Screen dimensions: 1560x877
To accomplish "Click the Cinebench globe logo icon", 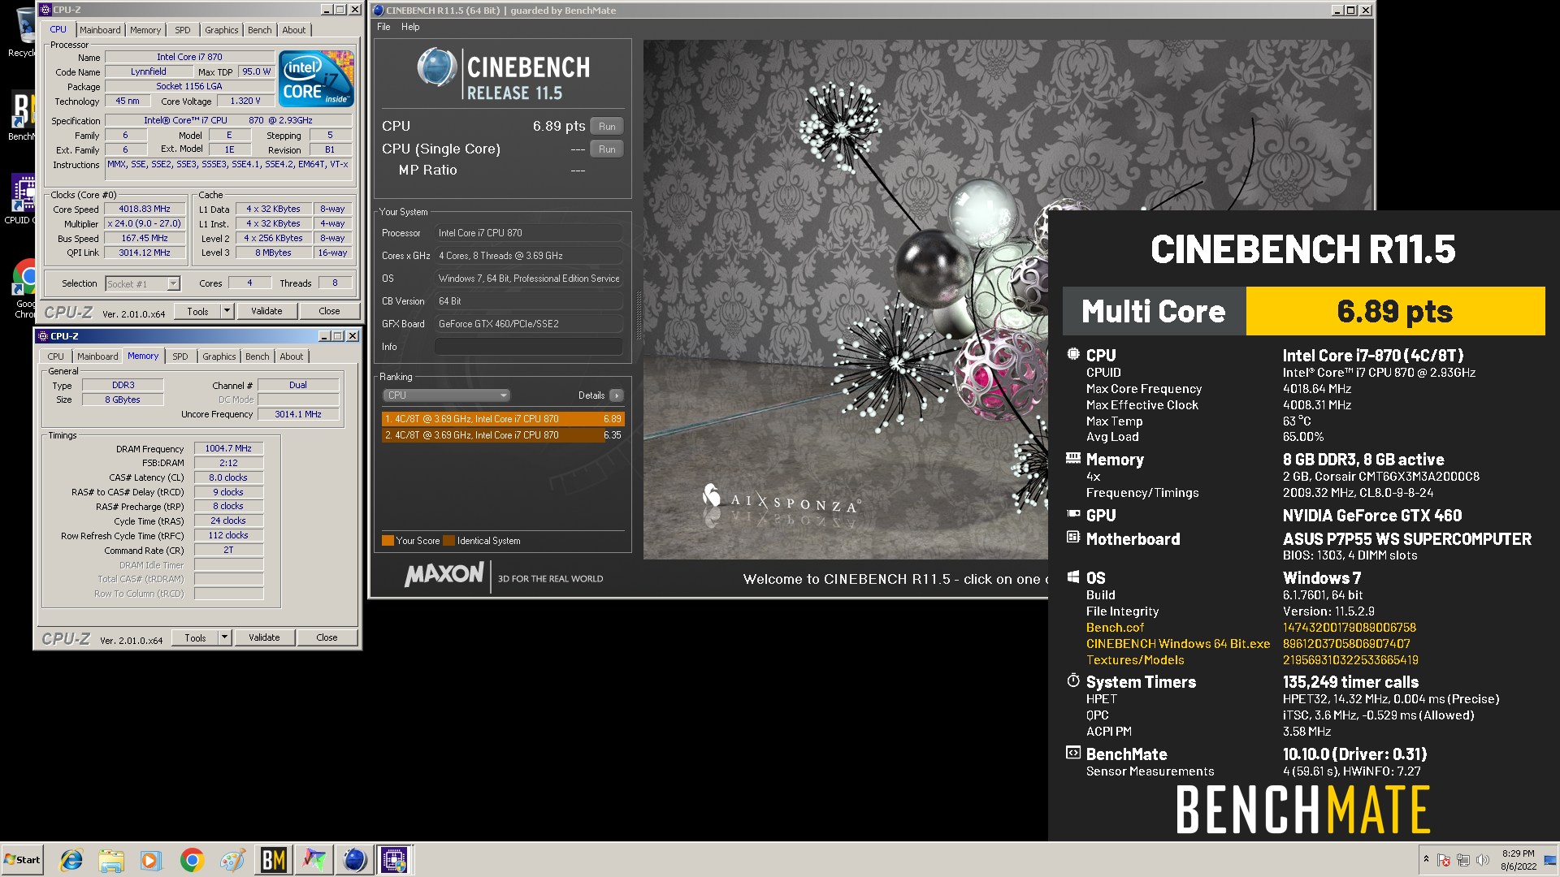I will (x=437, y=67).
